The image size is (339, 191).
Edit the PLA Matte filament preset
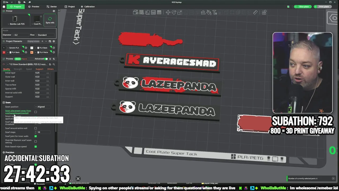[x=54, y=52]
